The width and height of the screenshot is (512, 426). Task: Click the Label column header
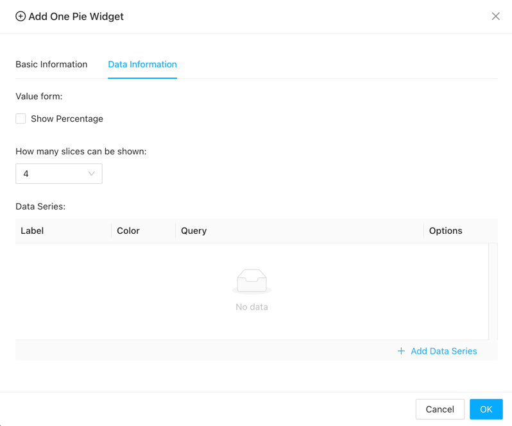(32, 231)
